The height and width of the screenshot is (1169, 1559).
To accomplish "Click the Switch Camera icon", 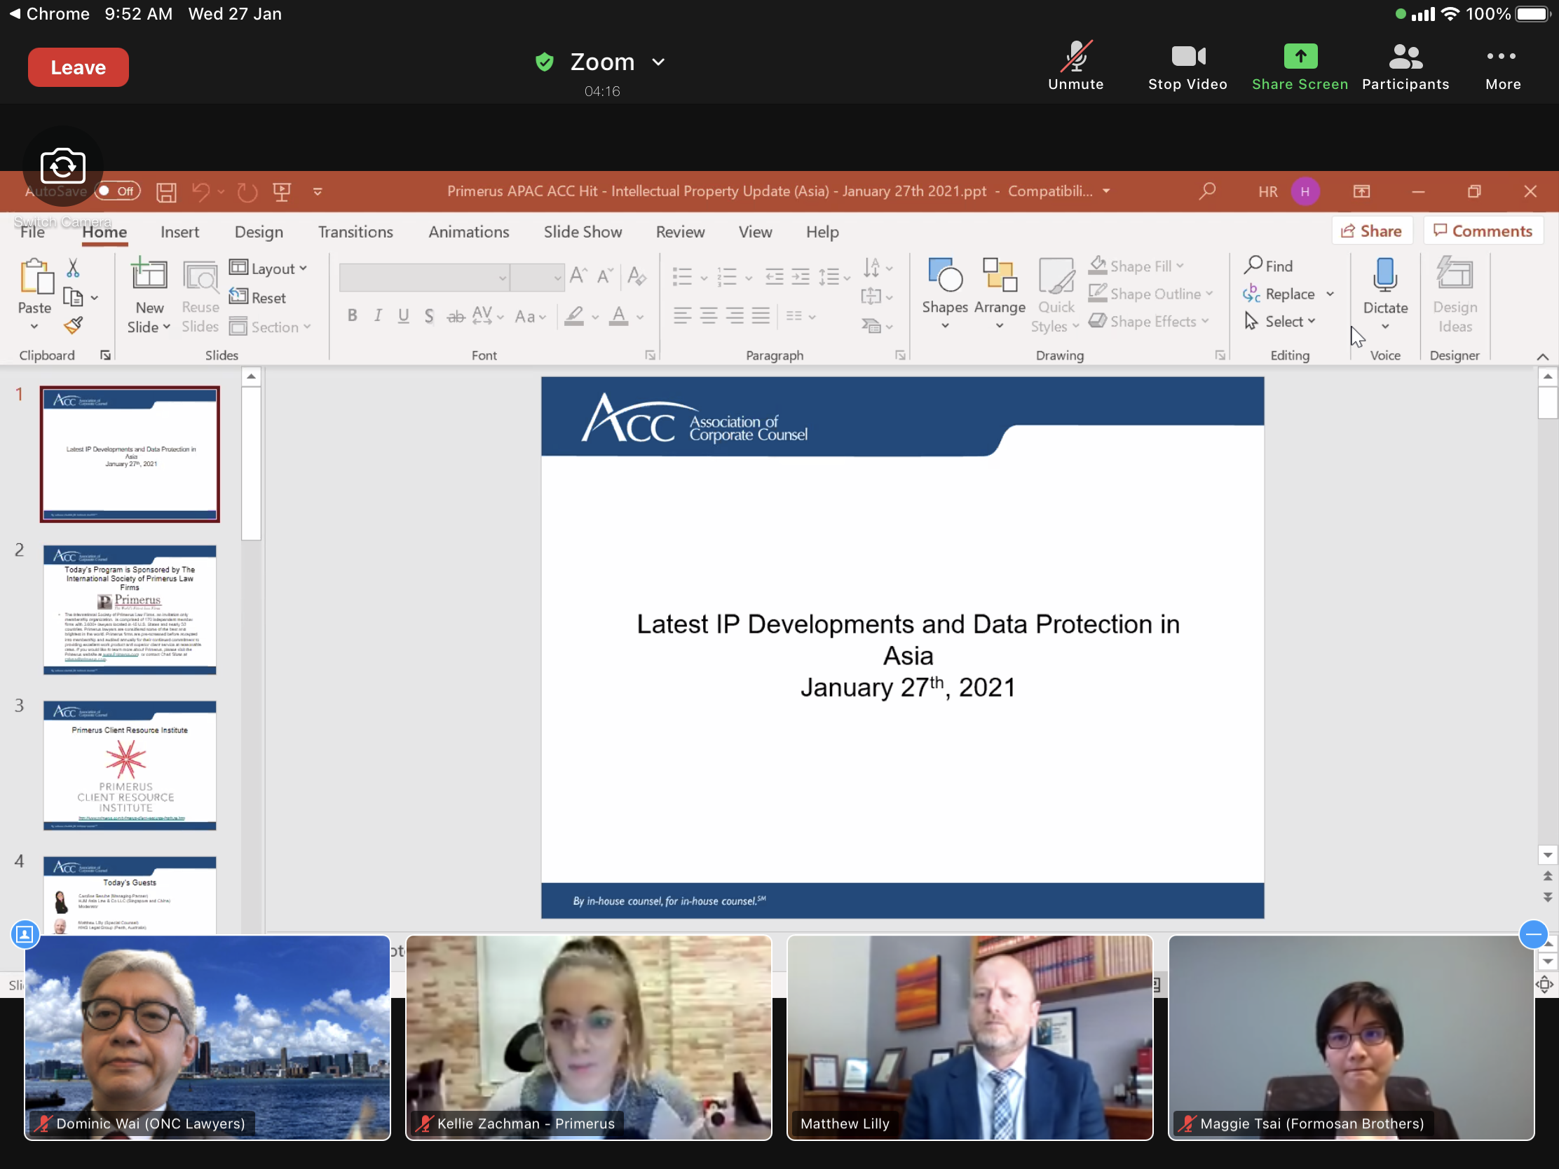I will click(x=62, y=166).
